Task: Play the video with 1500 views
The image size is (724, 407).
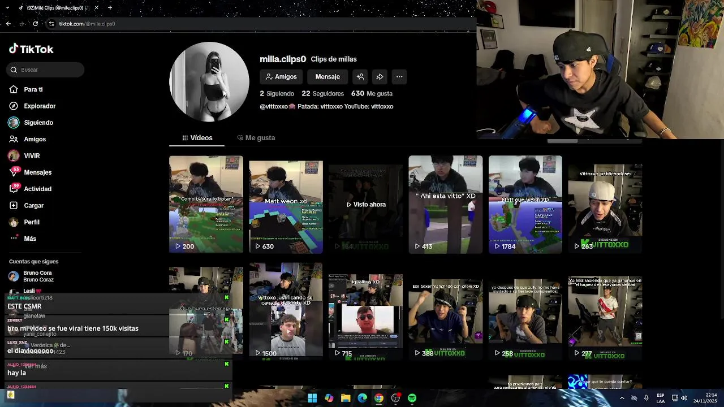Action: coord(286,311)
